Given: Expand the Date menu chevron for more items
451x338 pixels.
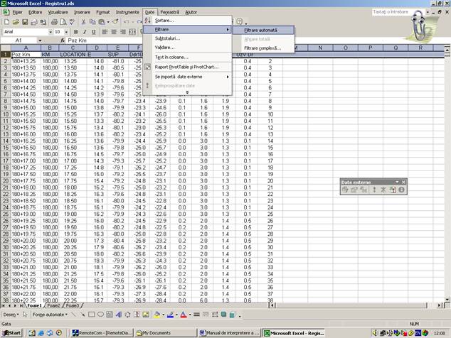Looking at the screenshot, I should tap(187, 92).
